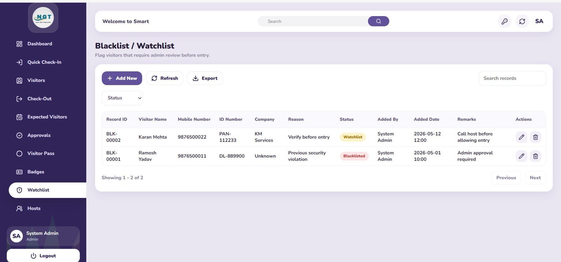The height and width of the screenshot is (262, 561).
Task: Click the SA avatar in sidebar footer
Action: click(16, 236)
